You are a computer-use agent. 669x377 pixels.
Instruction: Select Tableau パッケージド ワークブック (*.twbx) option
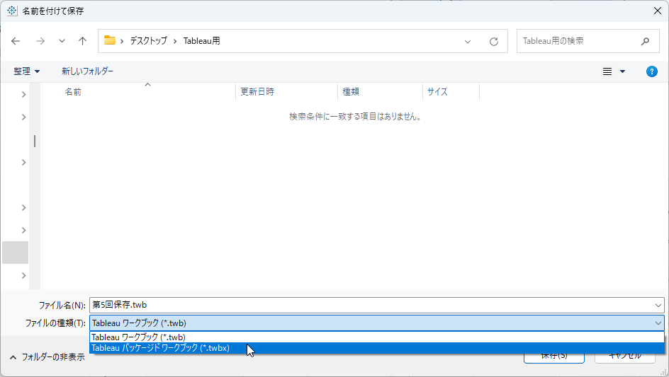(161, 348)
